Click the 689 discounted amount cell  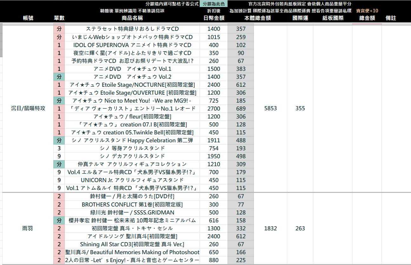pos(241,109)
